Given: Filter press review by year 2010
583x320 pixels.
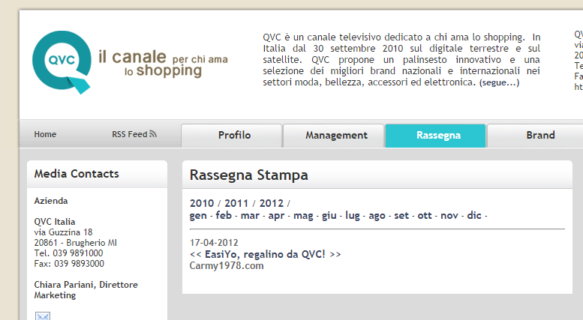Looking at the screenshot, I should [x=202, y=203].
